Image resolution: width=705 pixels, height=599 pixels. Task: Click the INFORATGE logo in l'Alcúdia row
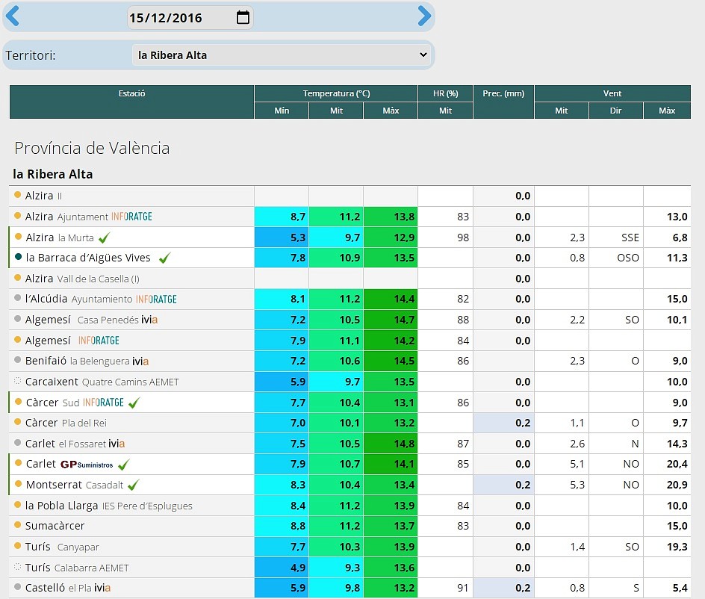click(x=157, y=299)
